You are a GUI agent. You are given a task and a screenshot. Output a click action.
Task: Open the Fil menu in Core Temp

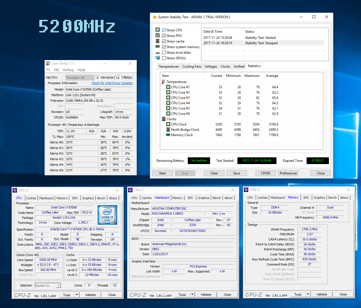pyautogui.click(x=48, y=70)
